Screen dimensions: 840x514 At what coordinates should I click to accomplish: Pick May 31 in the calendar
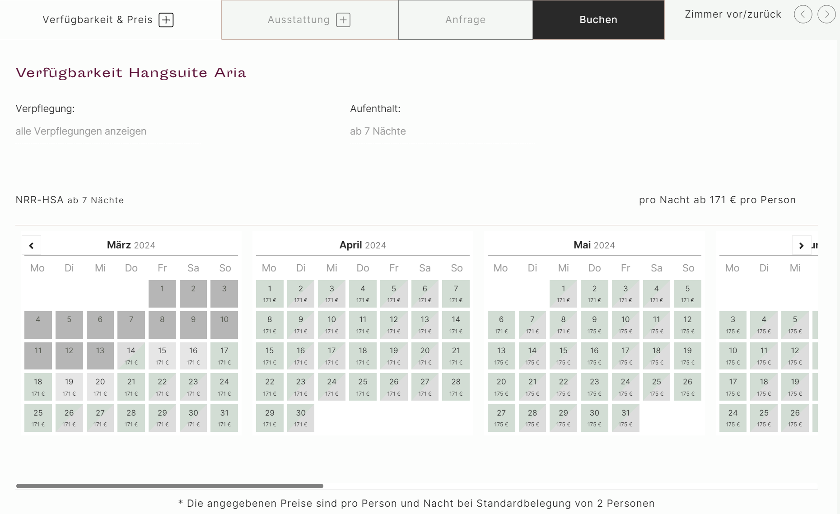(625, 418)
